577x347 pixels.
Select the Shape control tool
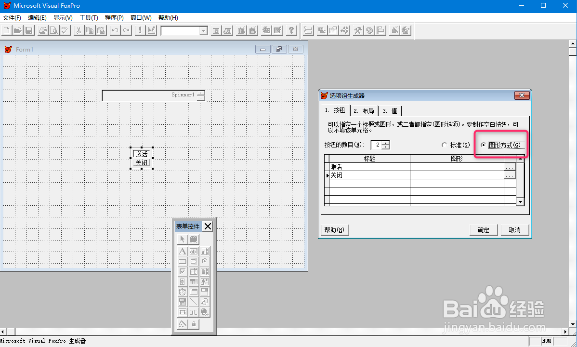(x=205, y=302)
